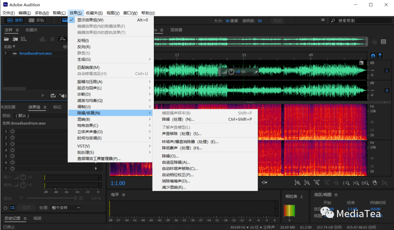The width and height of the screenshot is (394, 230).
Task: Click zoom to selection icon
Action: click(x=365, y=183)
